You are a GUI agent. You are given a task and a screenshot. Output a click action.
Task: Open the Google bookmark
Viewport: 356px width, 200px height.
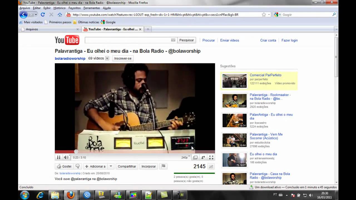[x=108, y=22]
